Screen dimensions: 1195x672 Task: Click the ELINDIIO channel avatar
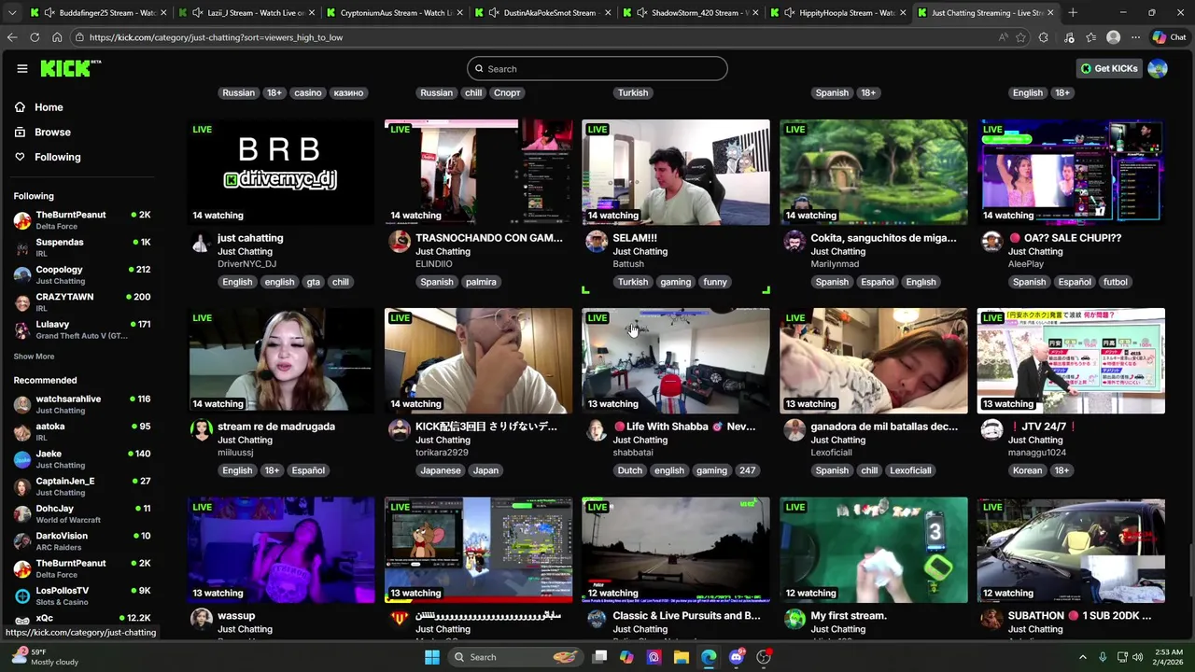[x=399, y=243]
